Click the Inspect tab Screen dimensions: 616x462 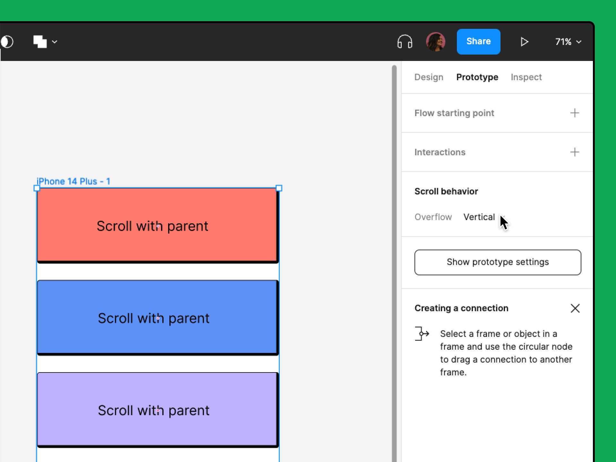pos(527,77)
